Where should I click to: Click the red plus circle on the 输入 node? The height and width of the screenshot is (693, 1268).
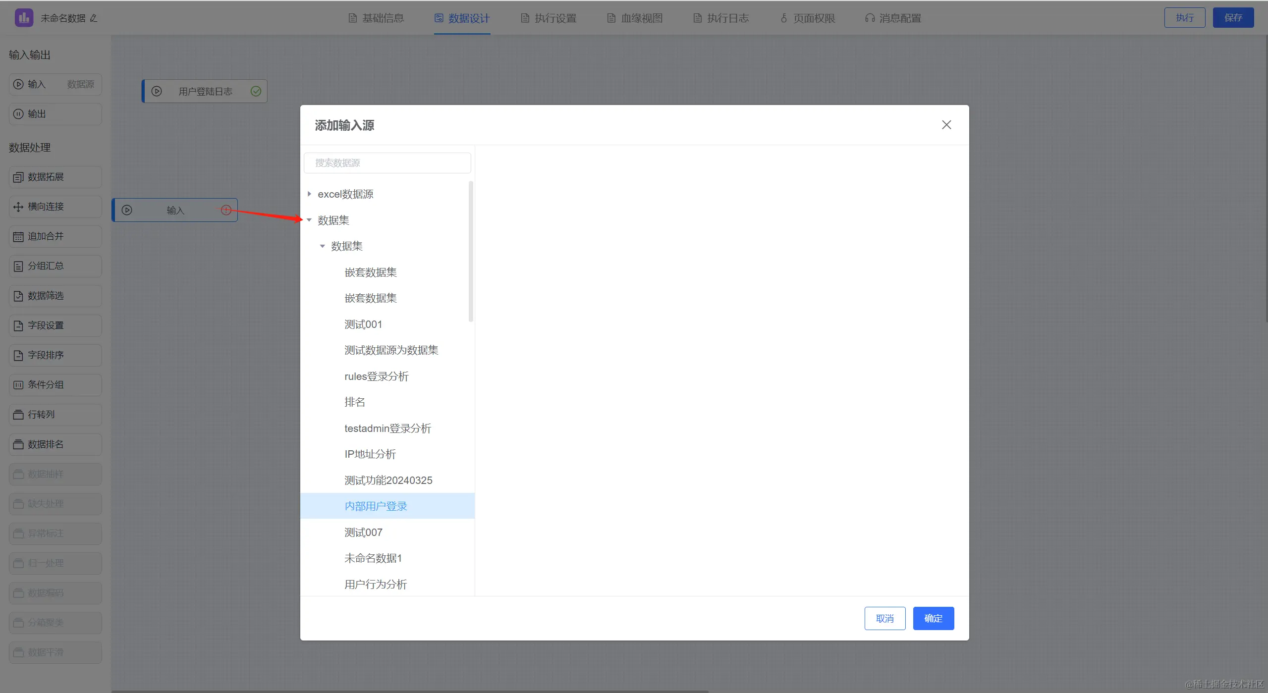(226, 210)
